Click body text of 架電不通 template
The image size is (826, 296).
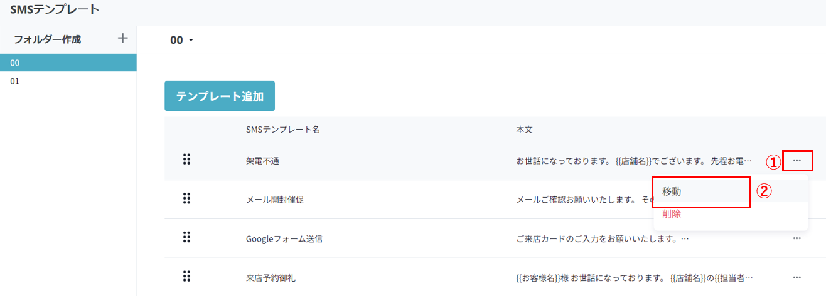[x=634, y=161]
